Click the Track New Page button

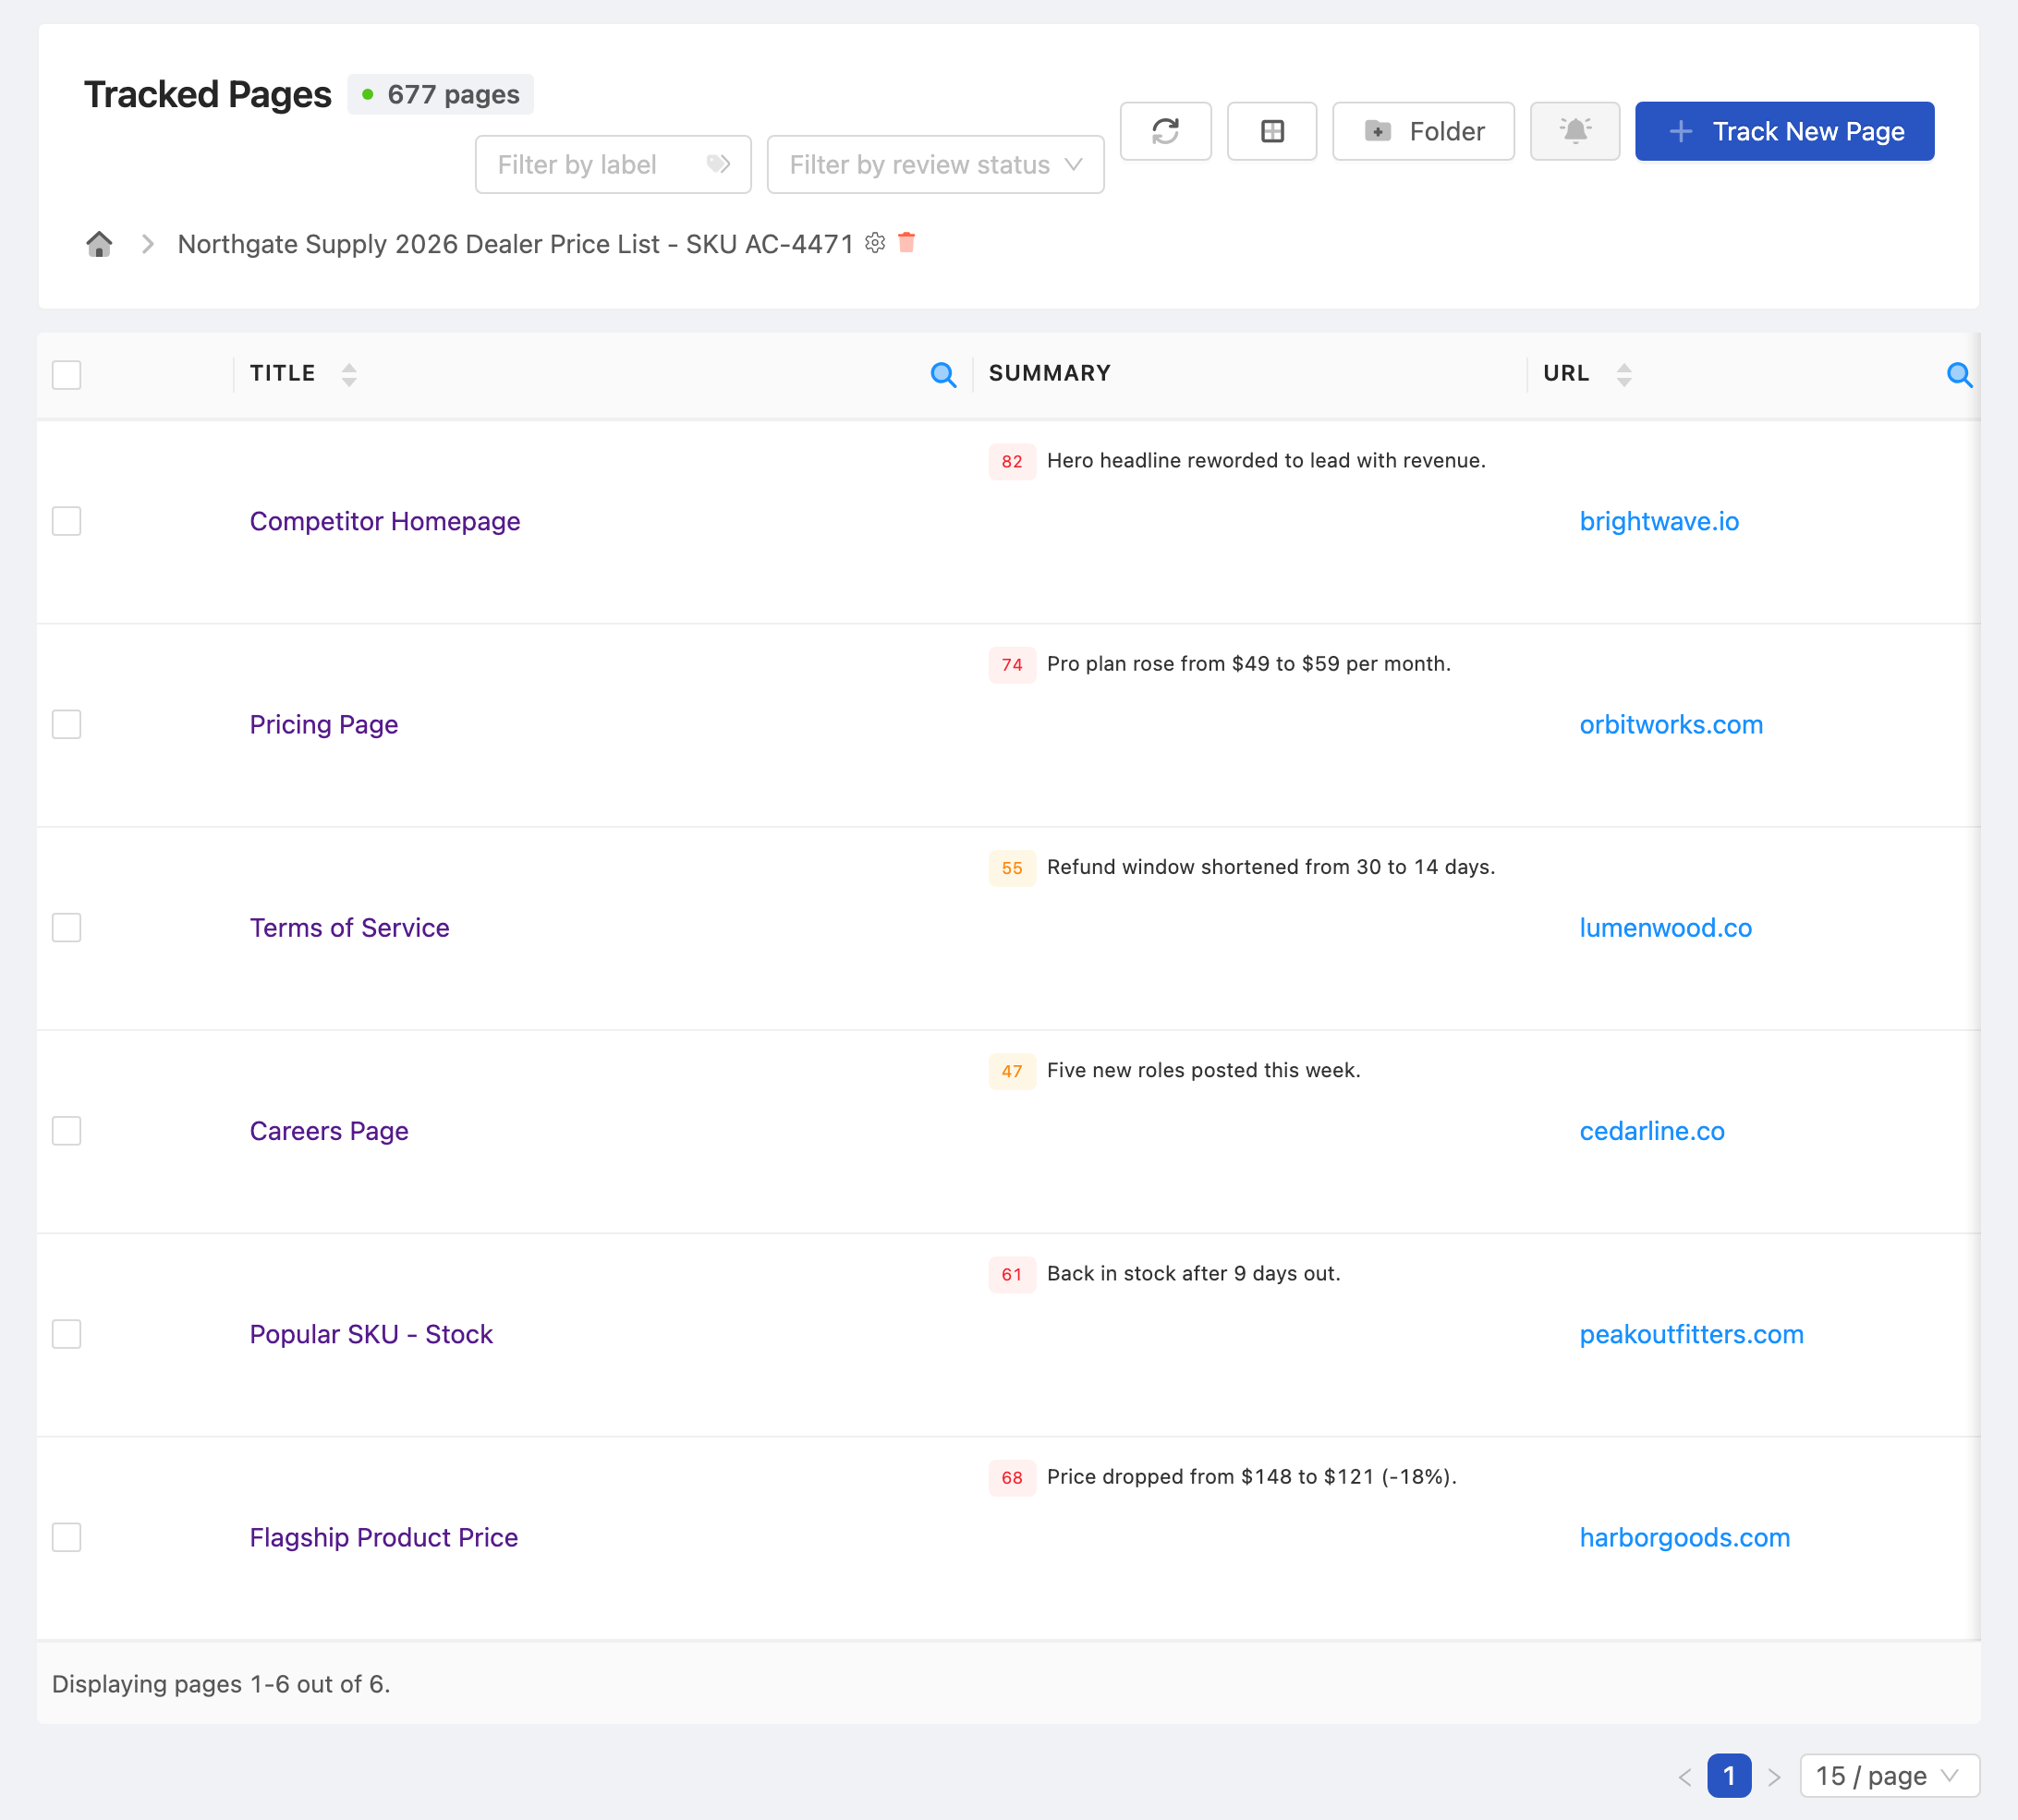(x=1784, y=131)
